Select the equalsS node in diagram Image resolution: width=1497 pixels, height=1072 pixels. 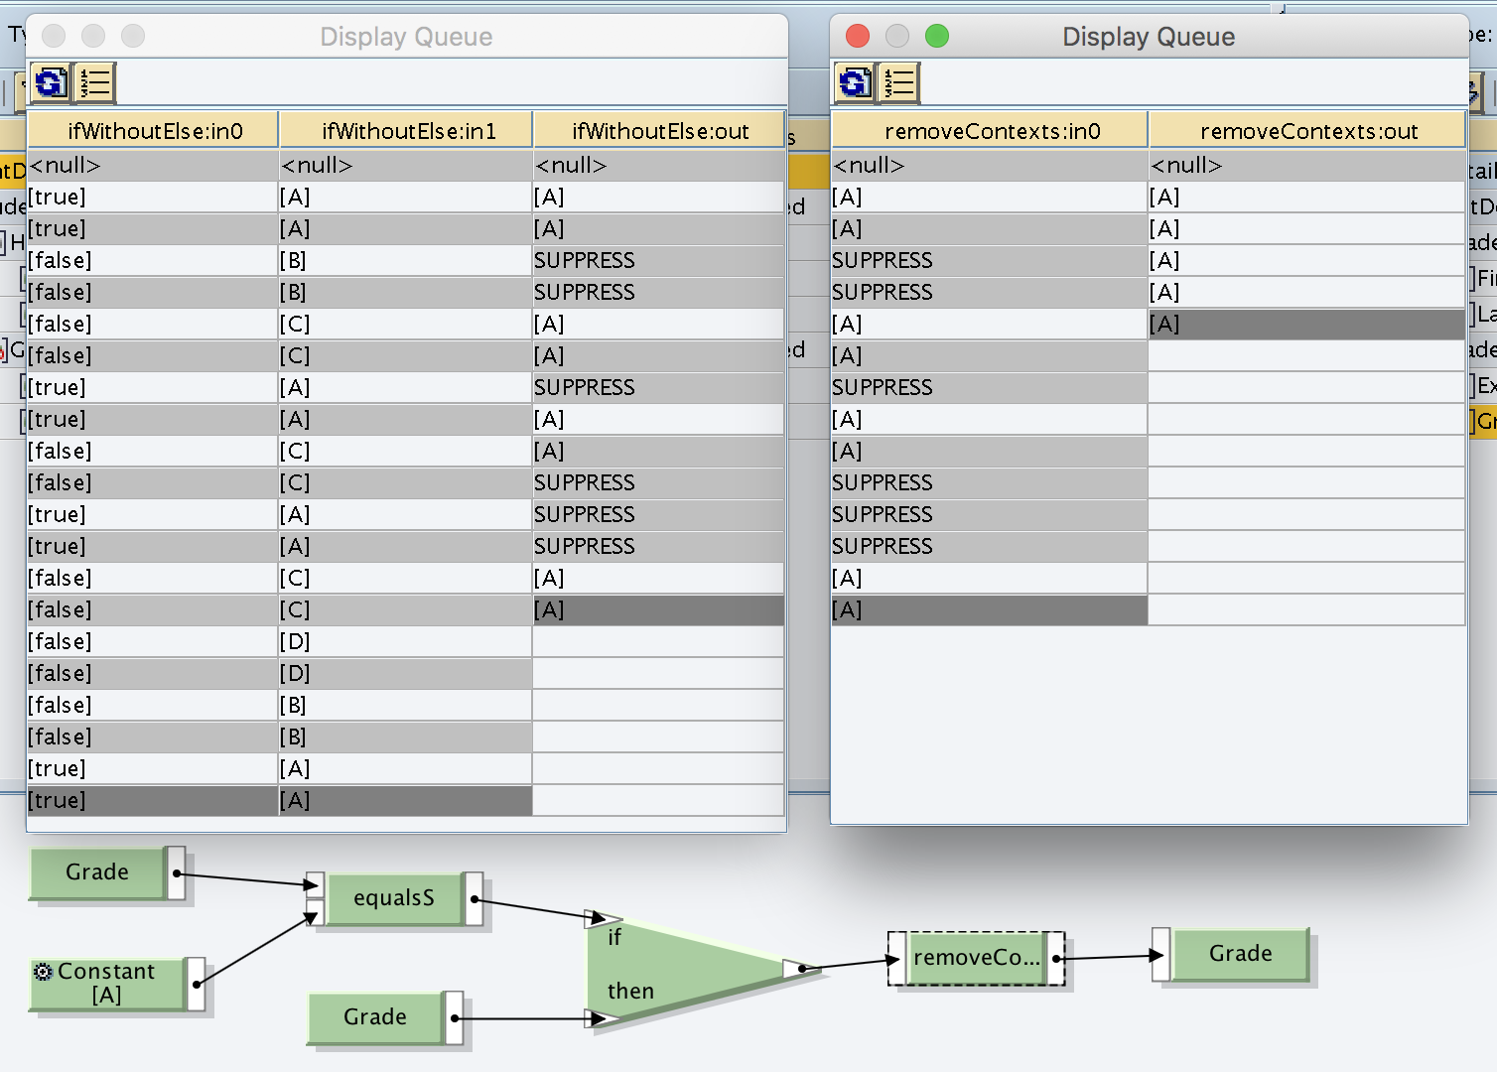click(394, 898)
